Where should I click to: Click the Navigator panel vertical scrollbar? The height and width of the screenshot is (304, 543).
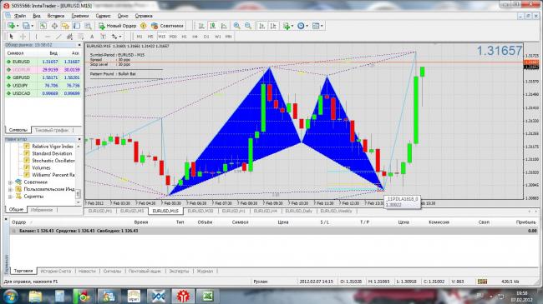point(79,172)
